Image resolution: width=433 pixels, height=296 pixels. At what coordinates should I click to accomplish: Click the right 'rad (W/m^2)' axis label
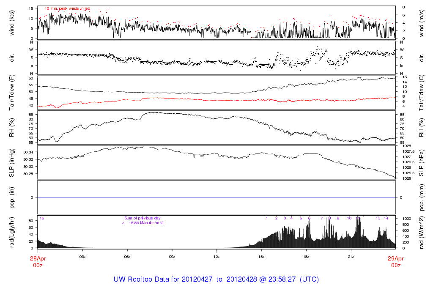[x=421, y=232]
